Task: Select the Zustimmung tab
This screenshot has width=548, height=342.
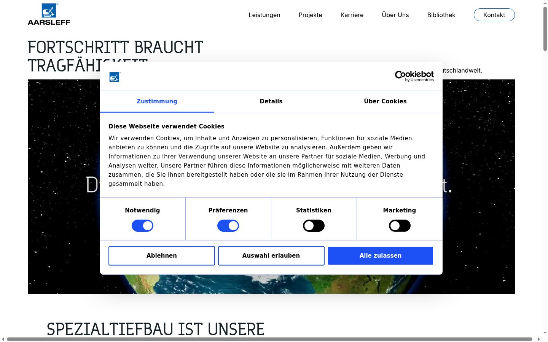Action: pyautogui.click(x=157, y=101)
